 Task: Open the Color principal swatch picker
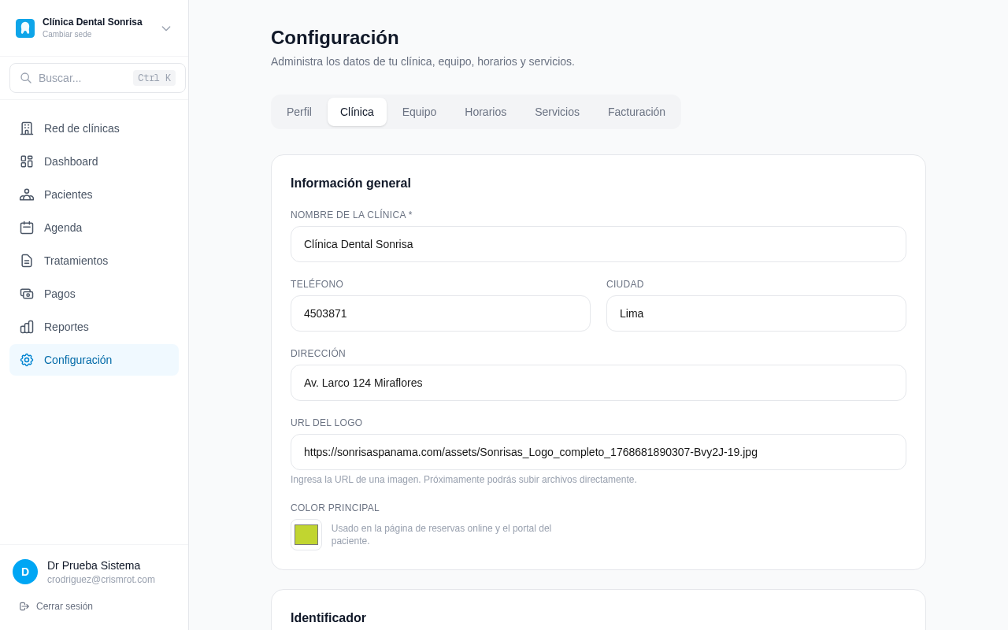click(306, 535)
